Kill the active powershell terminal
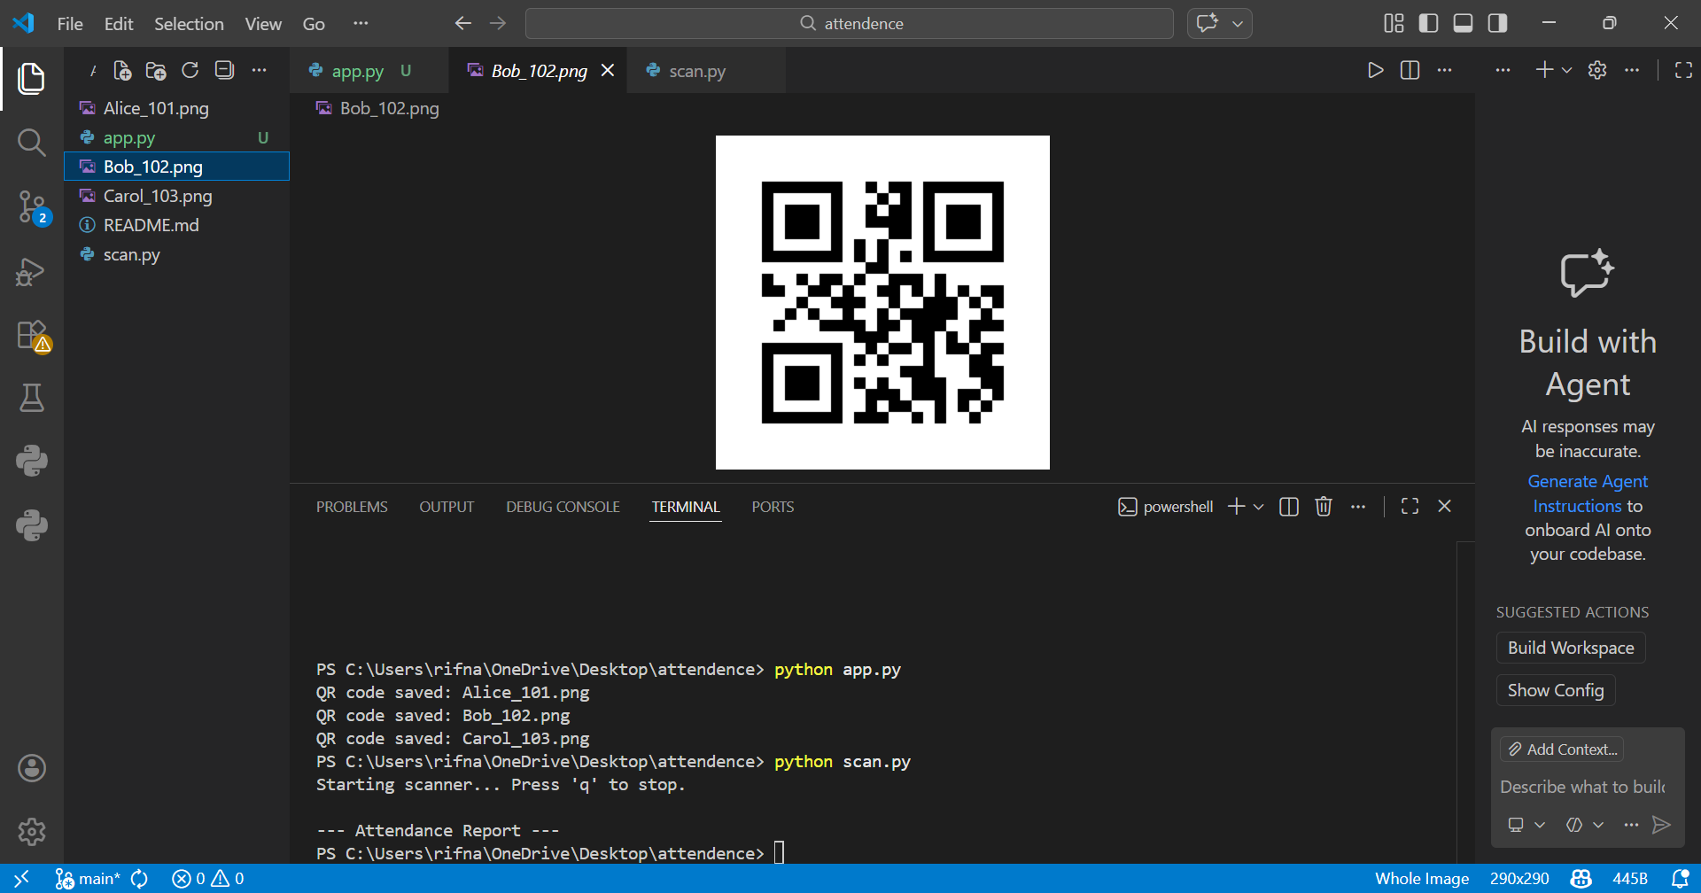1701x893 pixels. (x=1323, y=506)
